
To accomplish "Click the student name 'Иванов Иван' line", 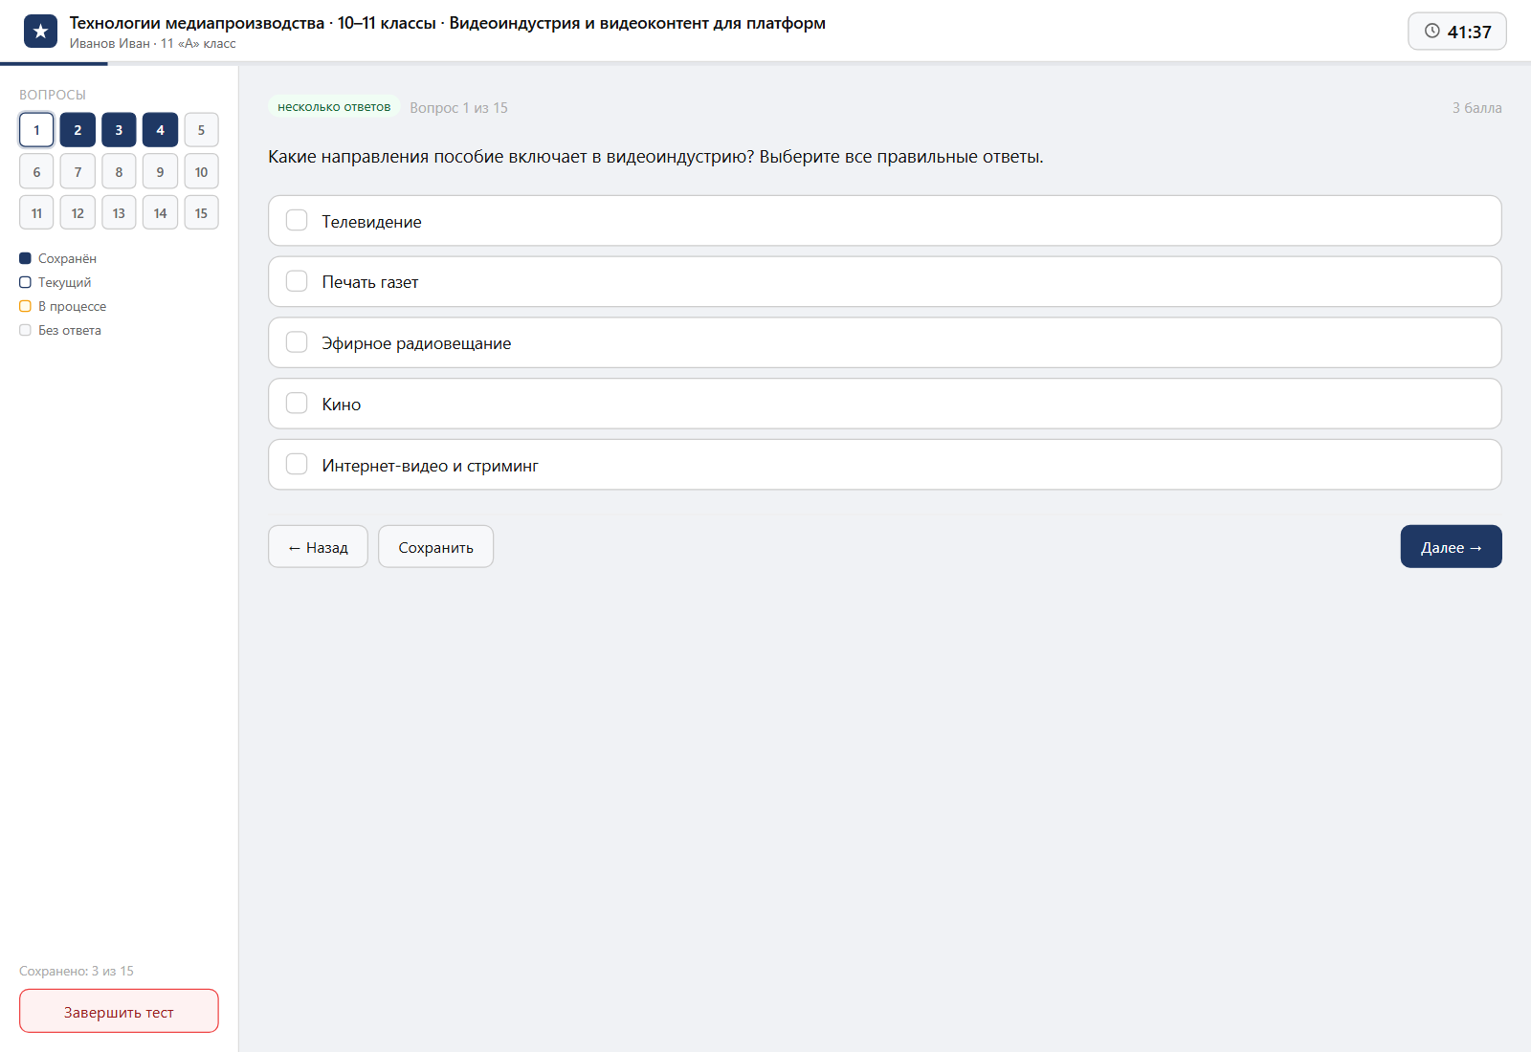I will (x=153, y=43).
